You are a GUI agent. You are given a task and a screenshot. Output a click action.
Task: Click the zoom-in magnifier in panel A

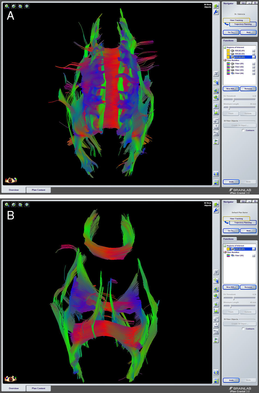216,91
